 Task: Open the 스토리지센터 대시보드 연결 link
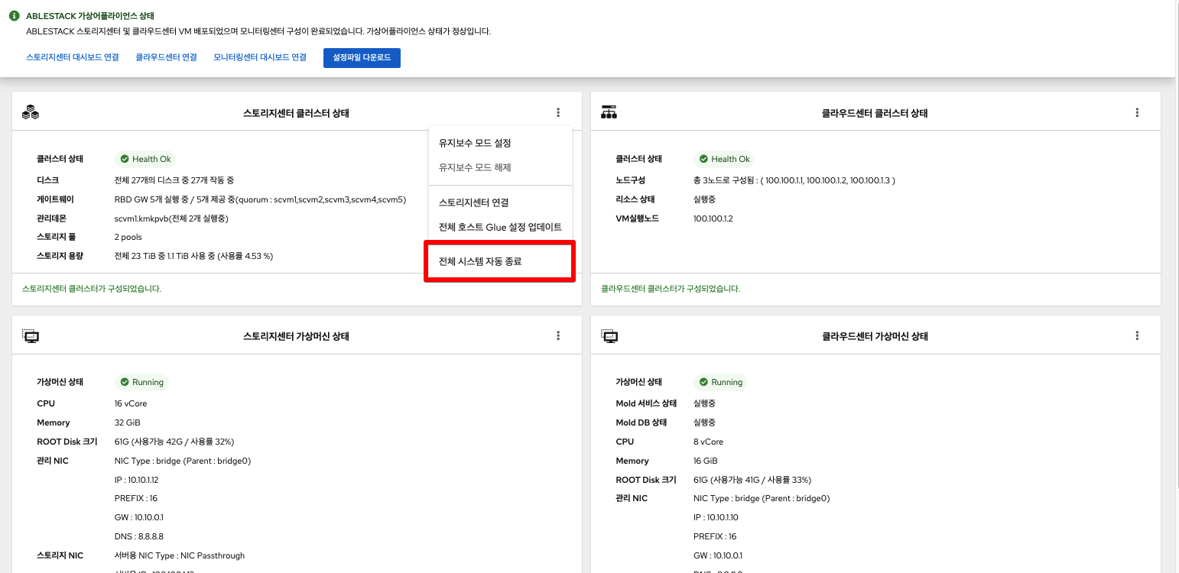coord(73,57)
